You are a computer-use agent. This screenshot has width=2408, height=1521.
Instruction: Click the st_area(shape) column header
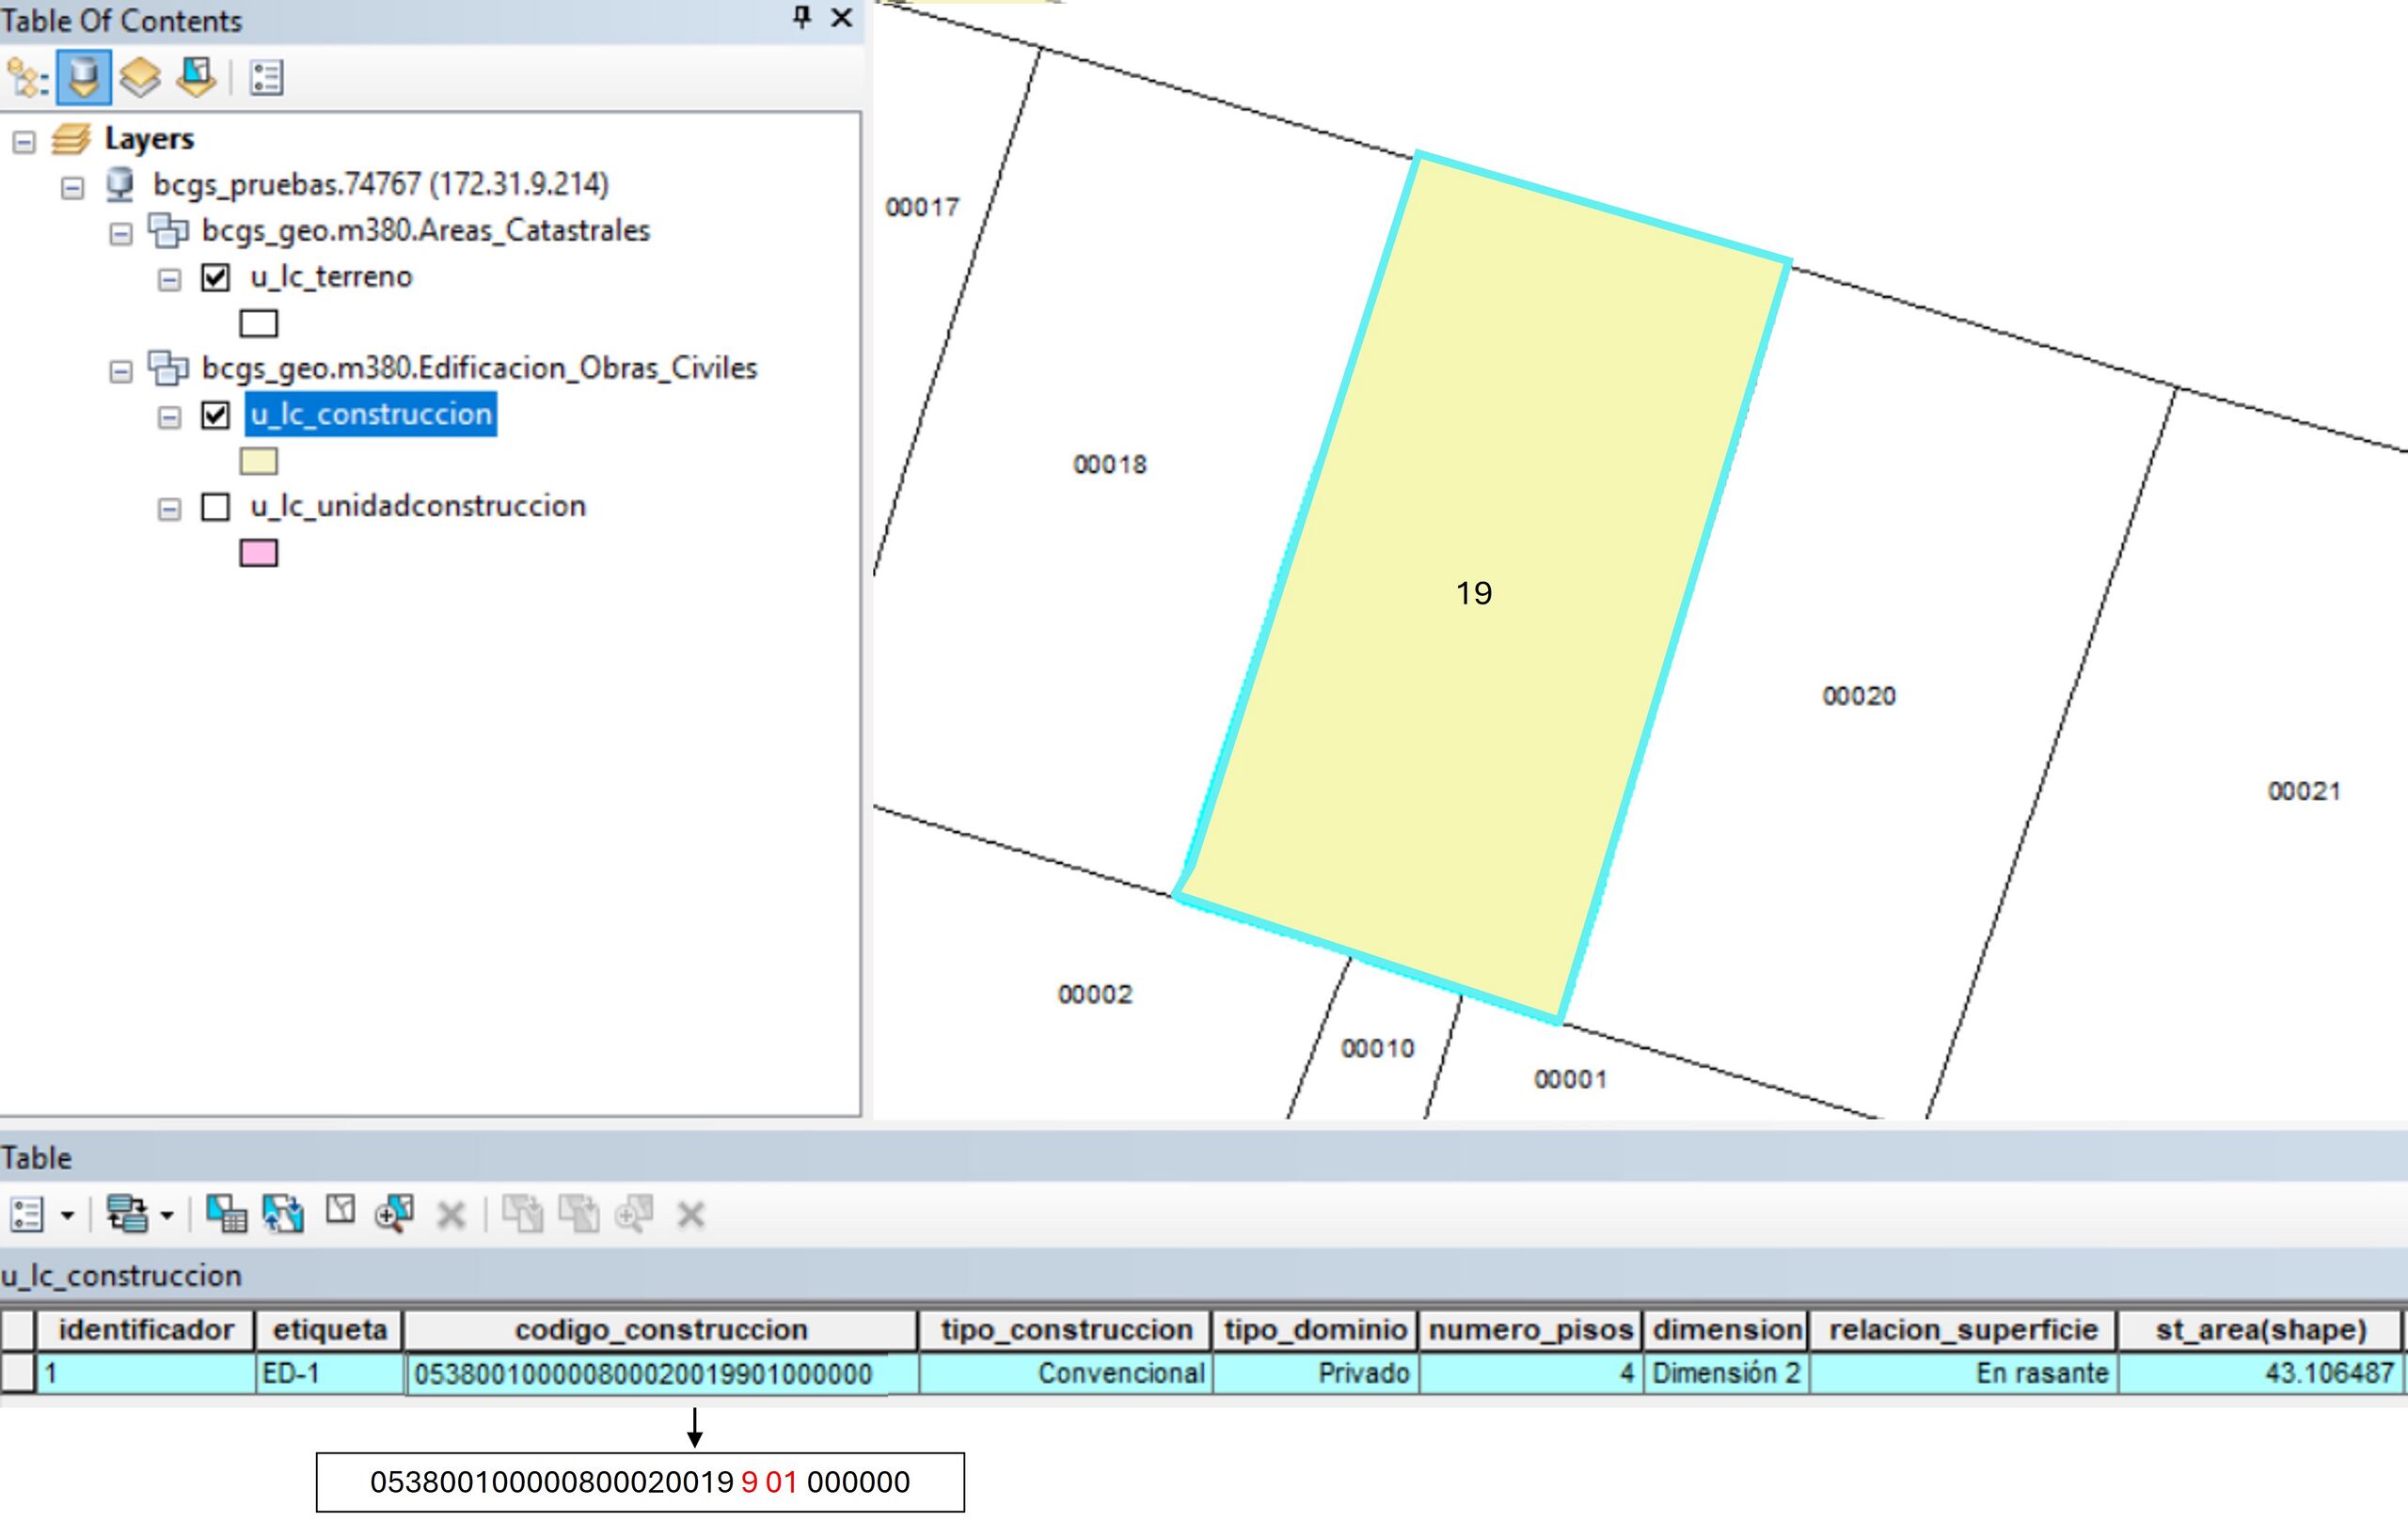click(x=2260, y=1330)
